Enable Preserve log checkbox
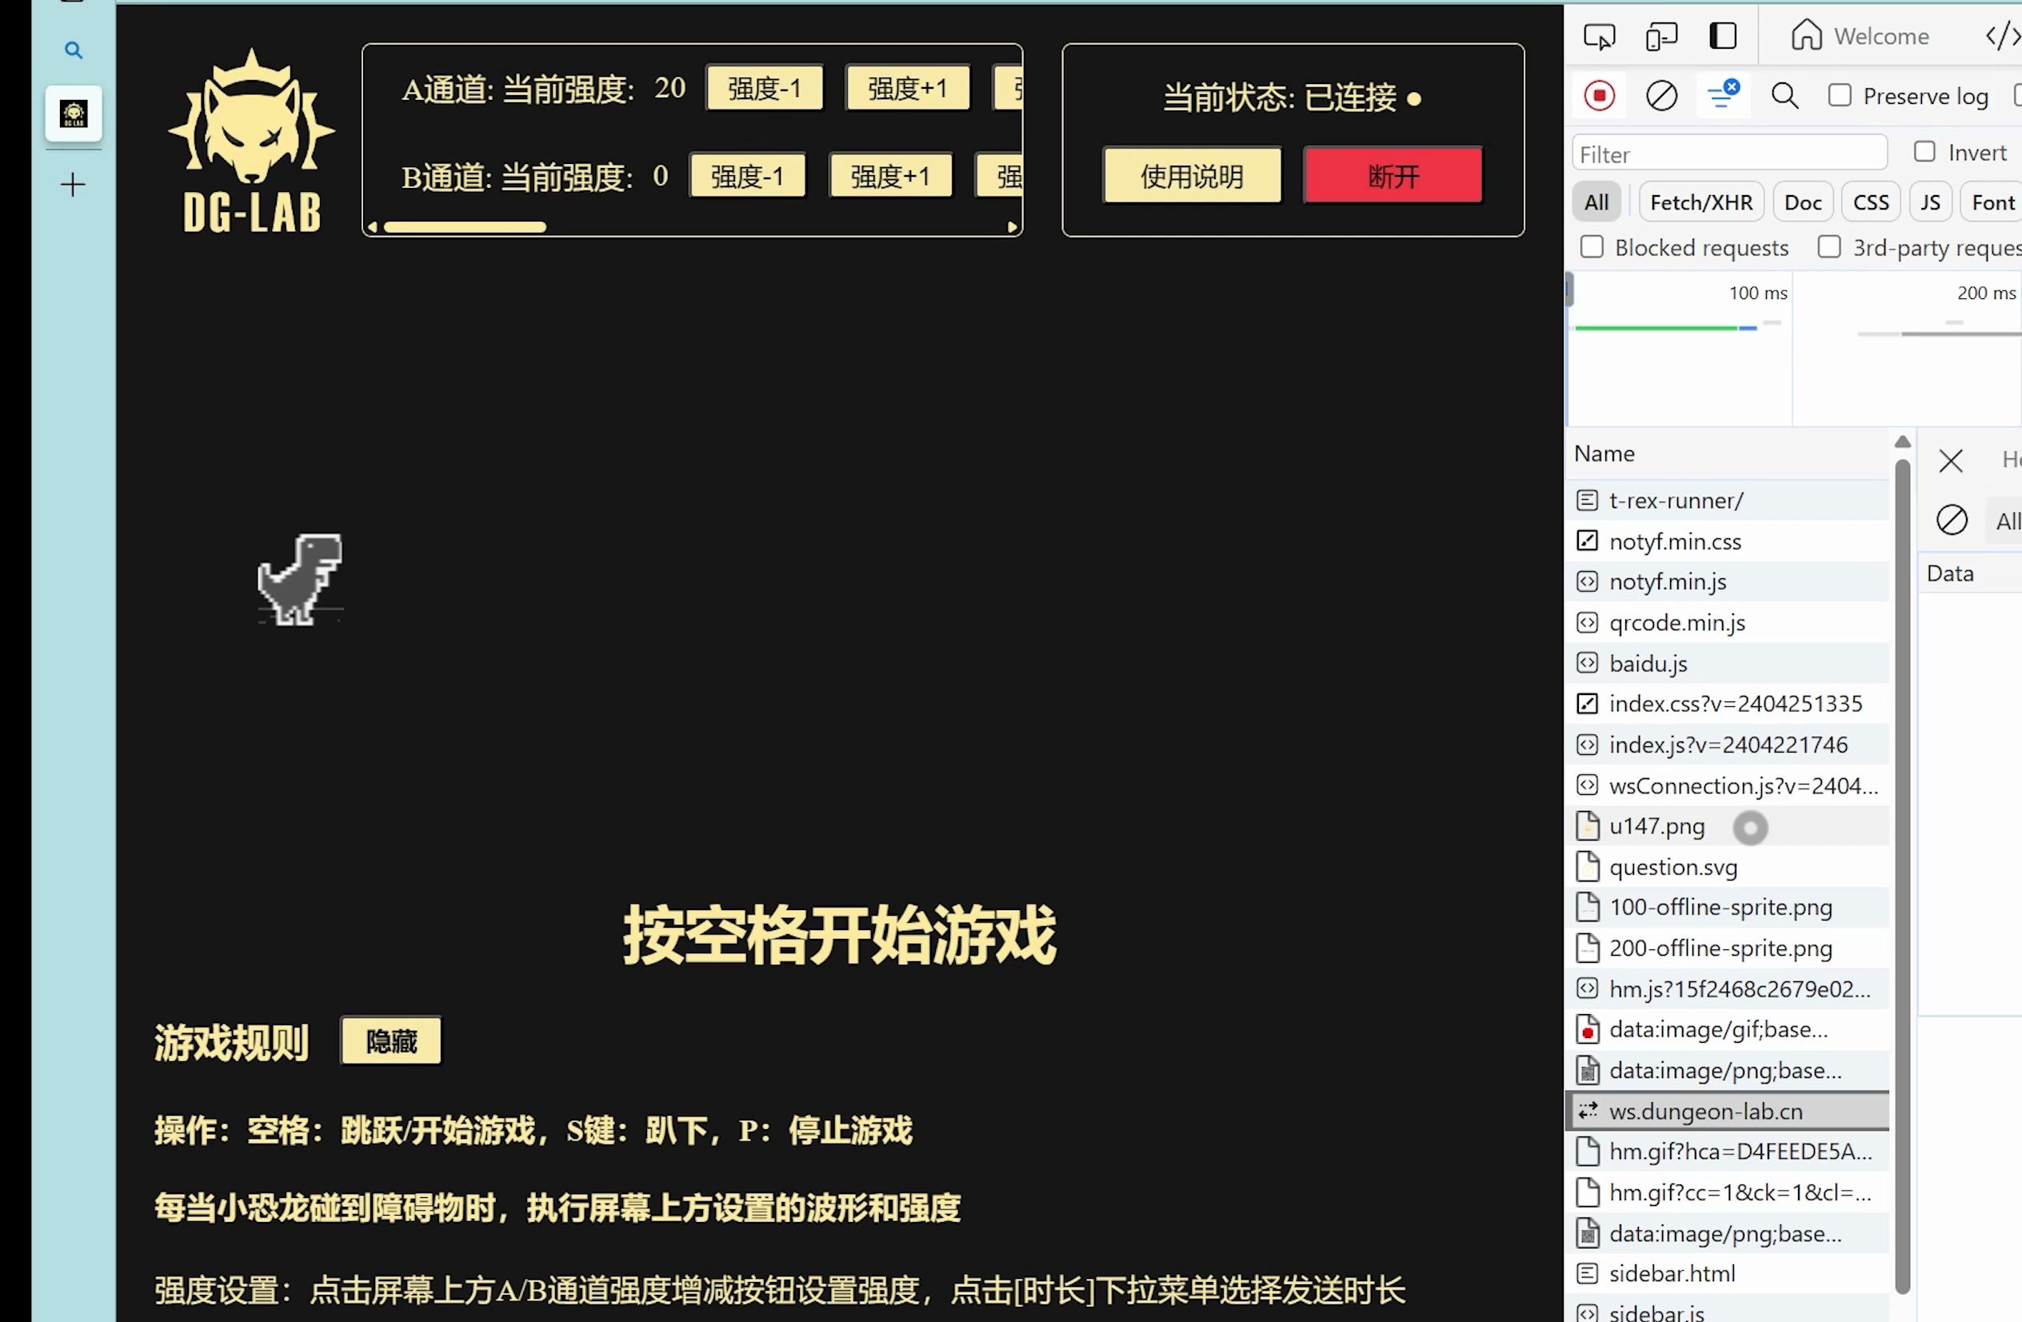The image size is (2022, 1322). click(1840, 95)
